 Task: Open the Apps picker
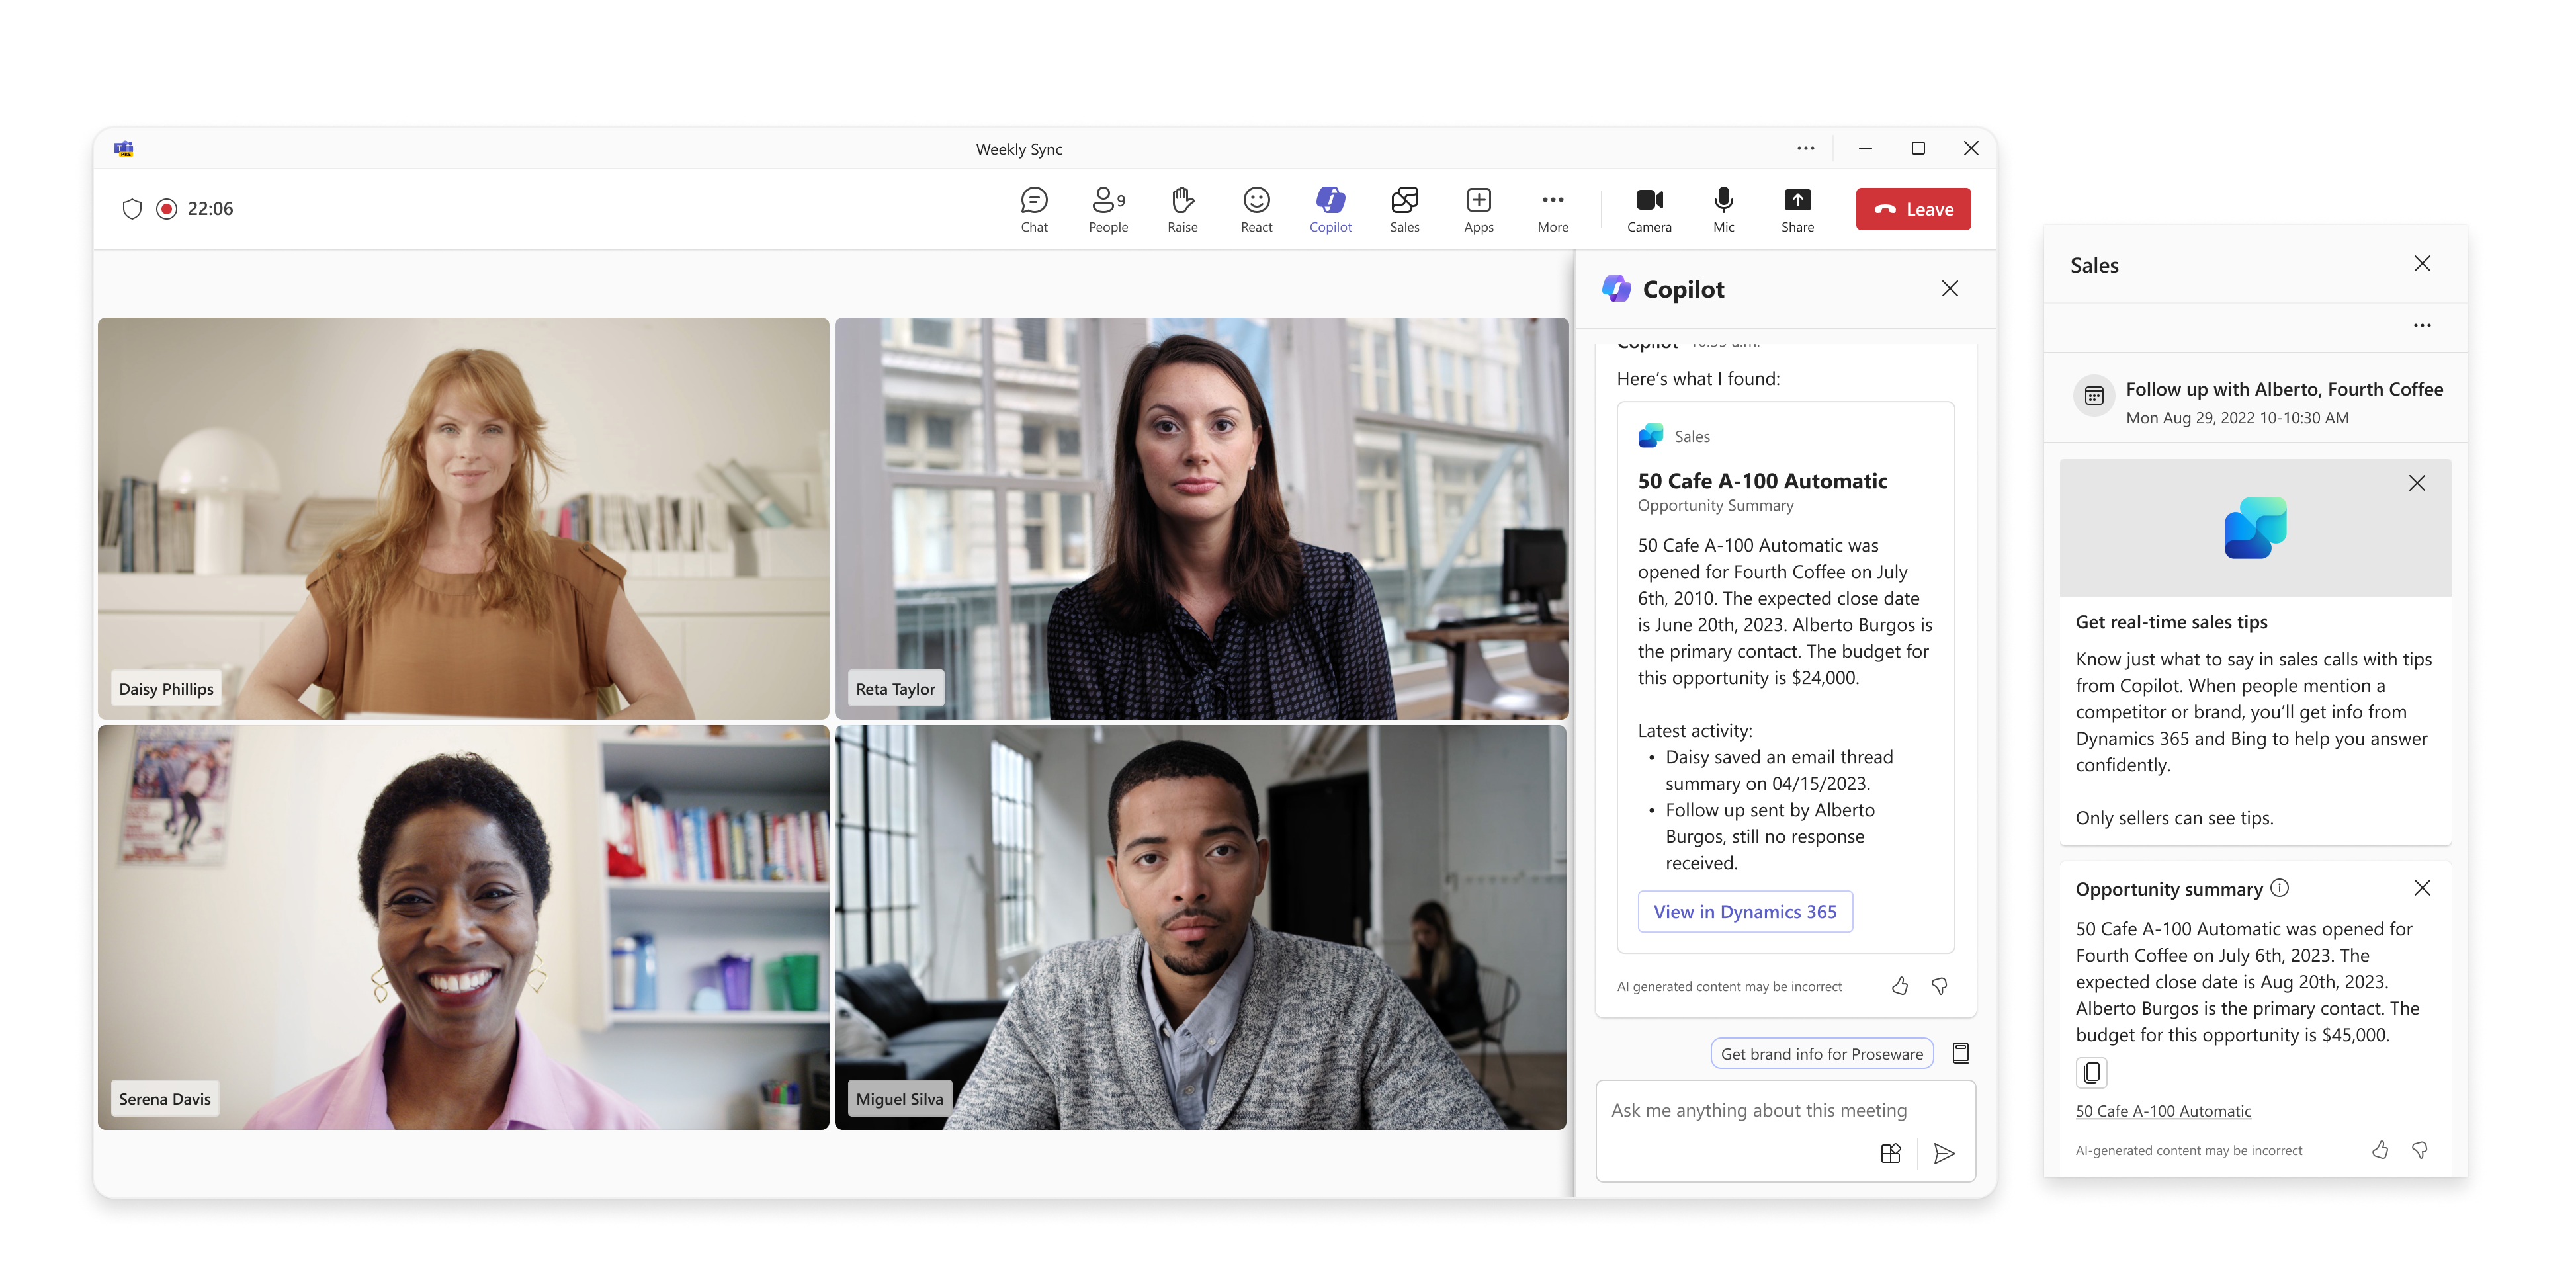pyautogui.click(x=1478, y=209)
